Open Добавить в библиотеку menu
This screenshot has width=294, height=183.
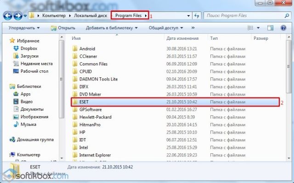112,28
